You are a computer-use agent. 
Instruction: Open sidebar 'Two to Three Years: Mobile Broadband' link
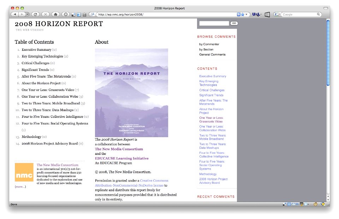[213, 137]
